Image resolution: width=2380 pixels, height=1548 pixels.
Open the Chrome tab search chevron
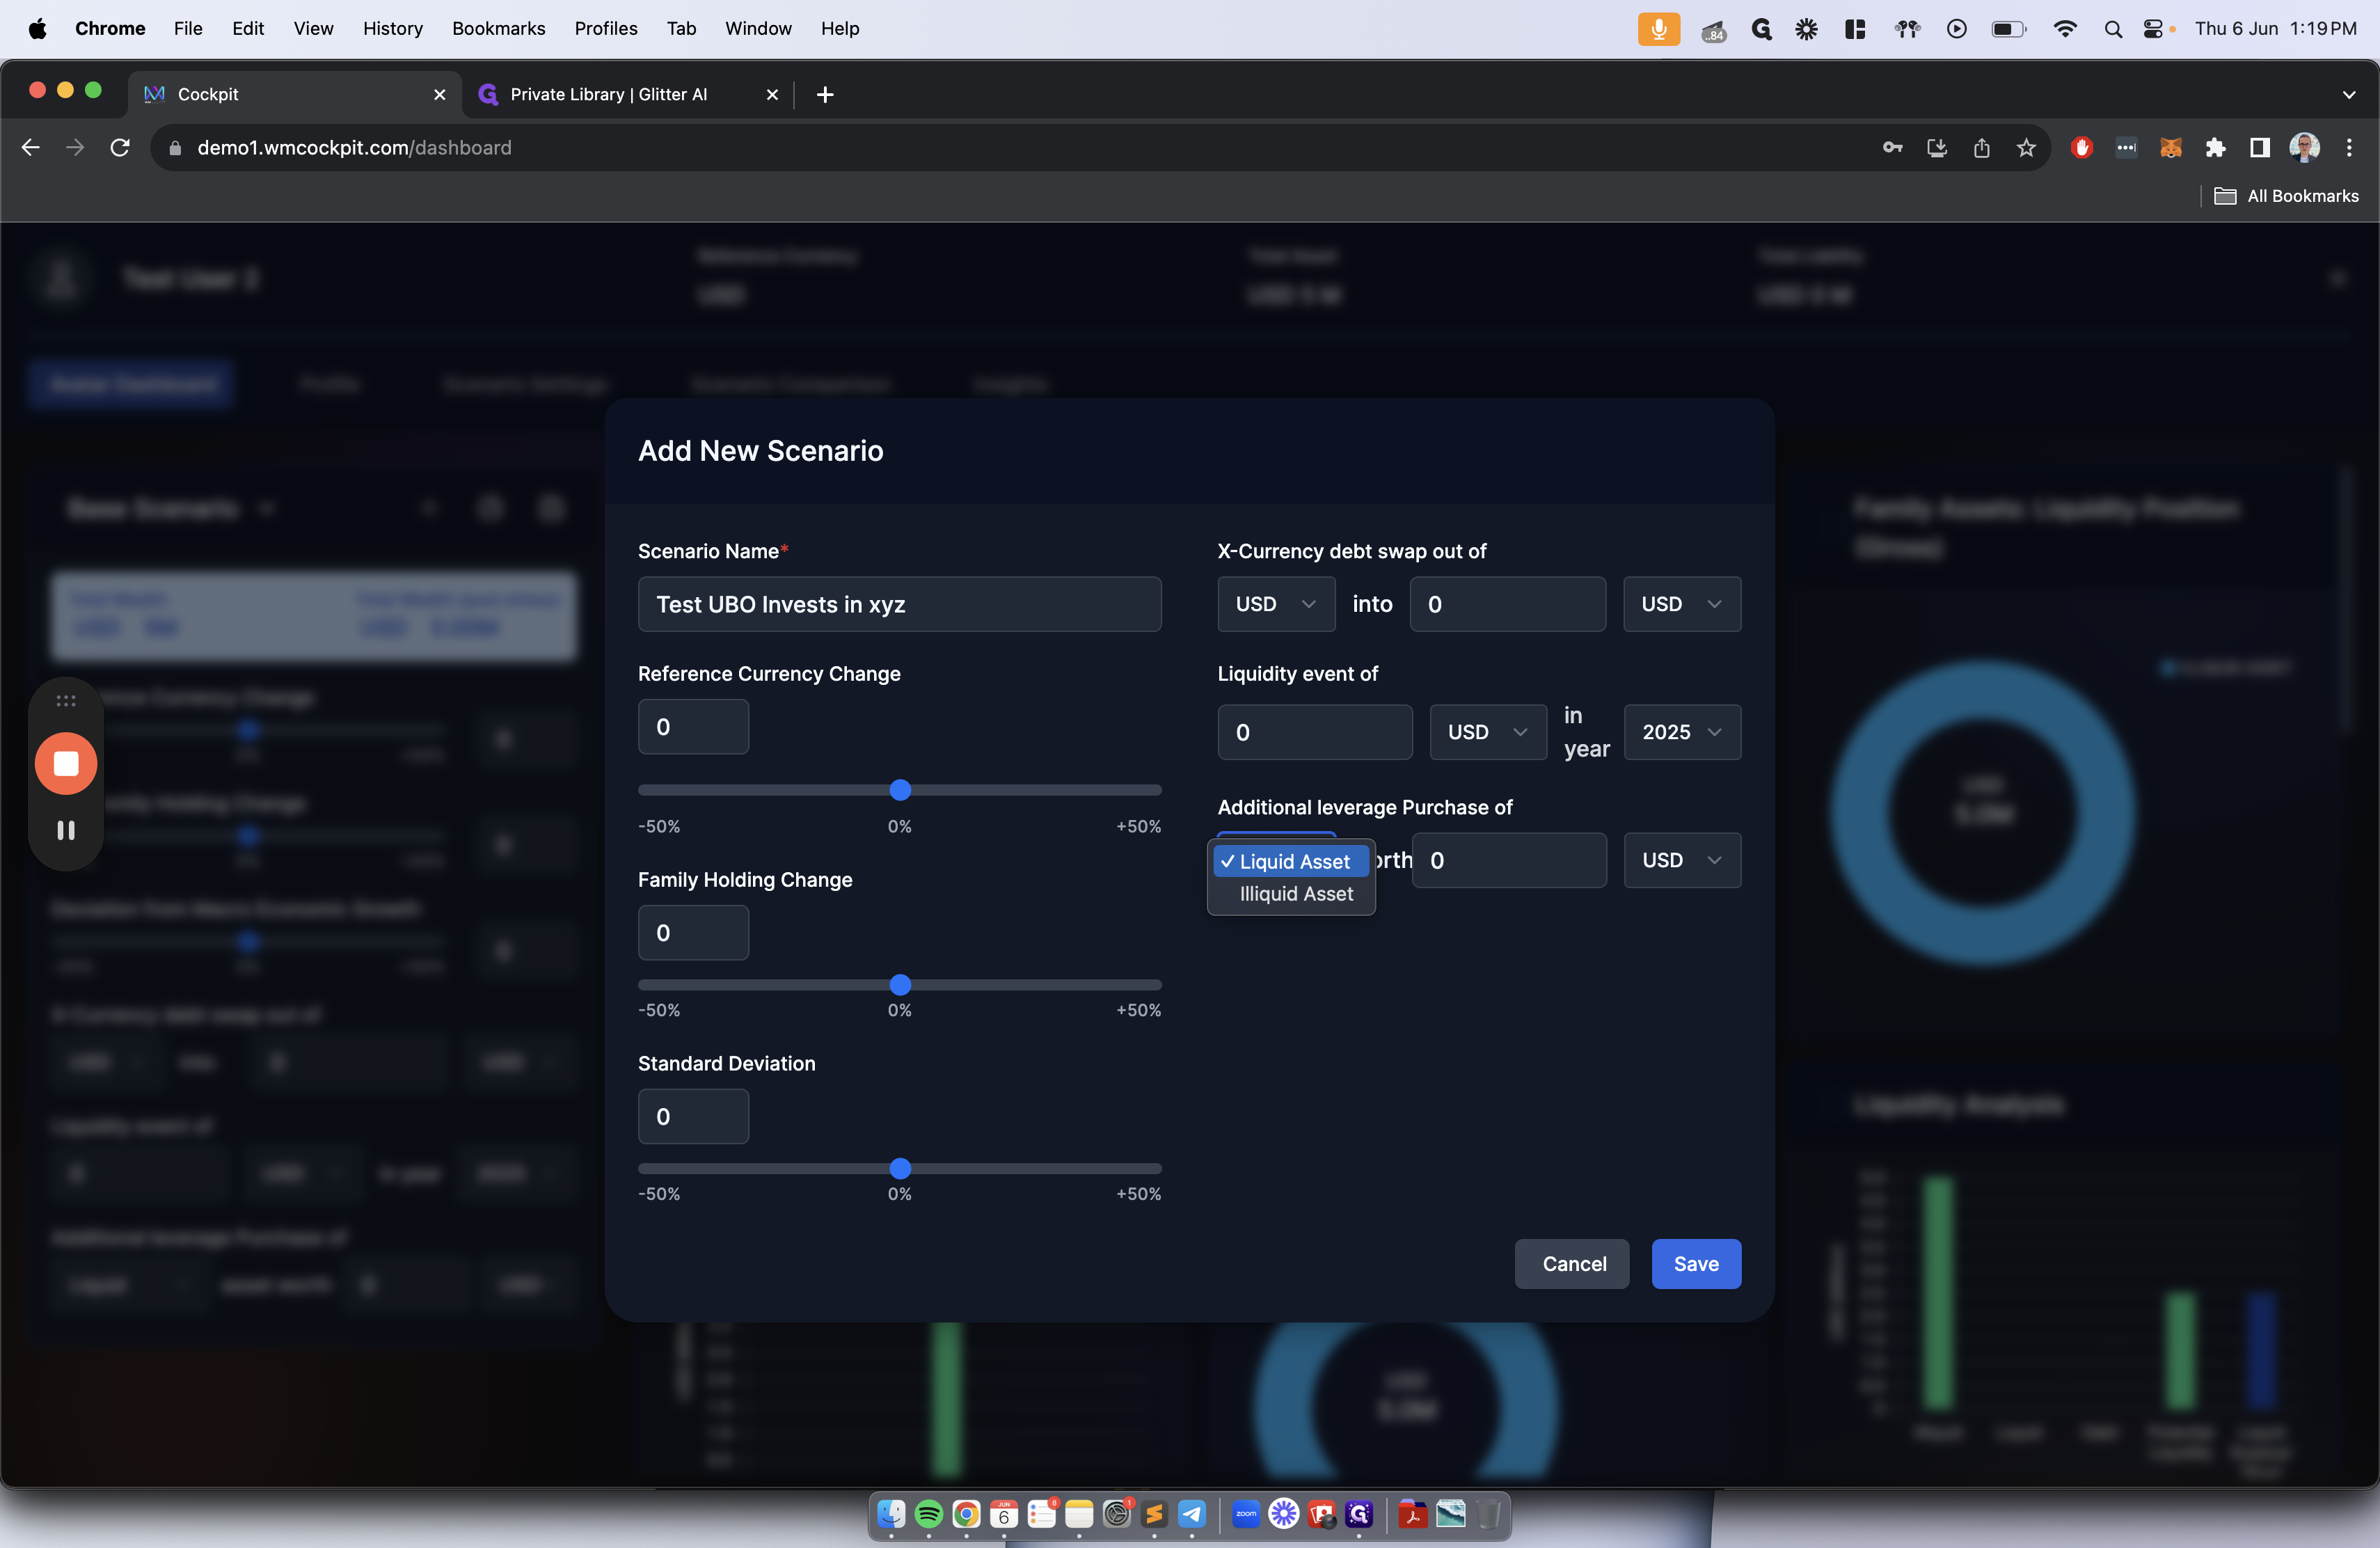tap(2349, 94)
